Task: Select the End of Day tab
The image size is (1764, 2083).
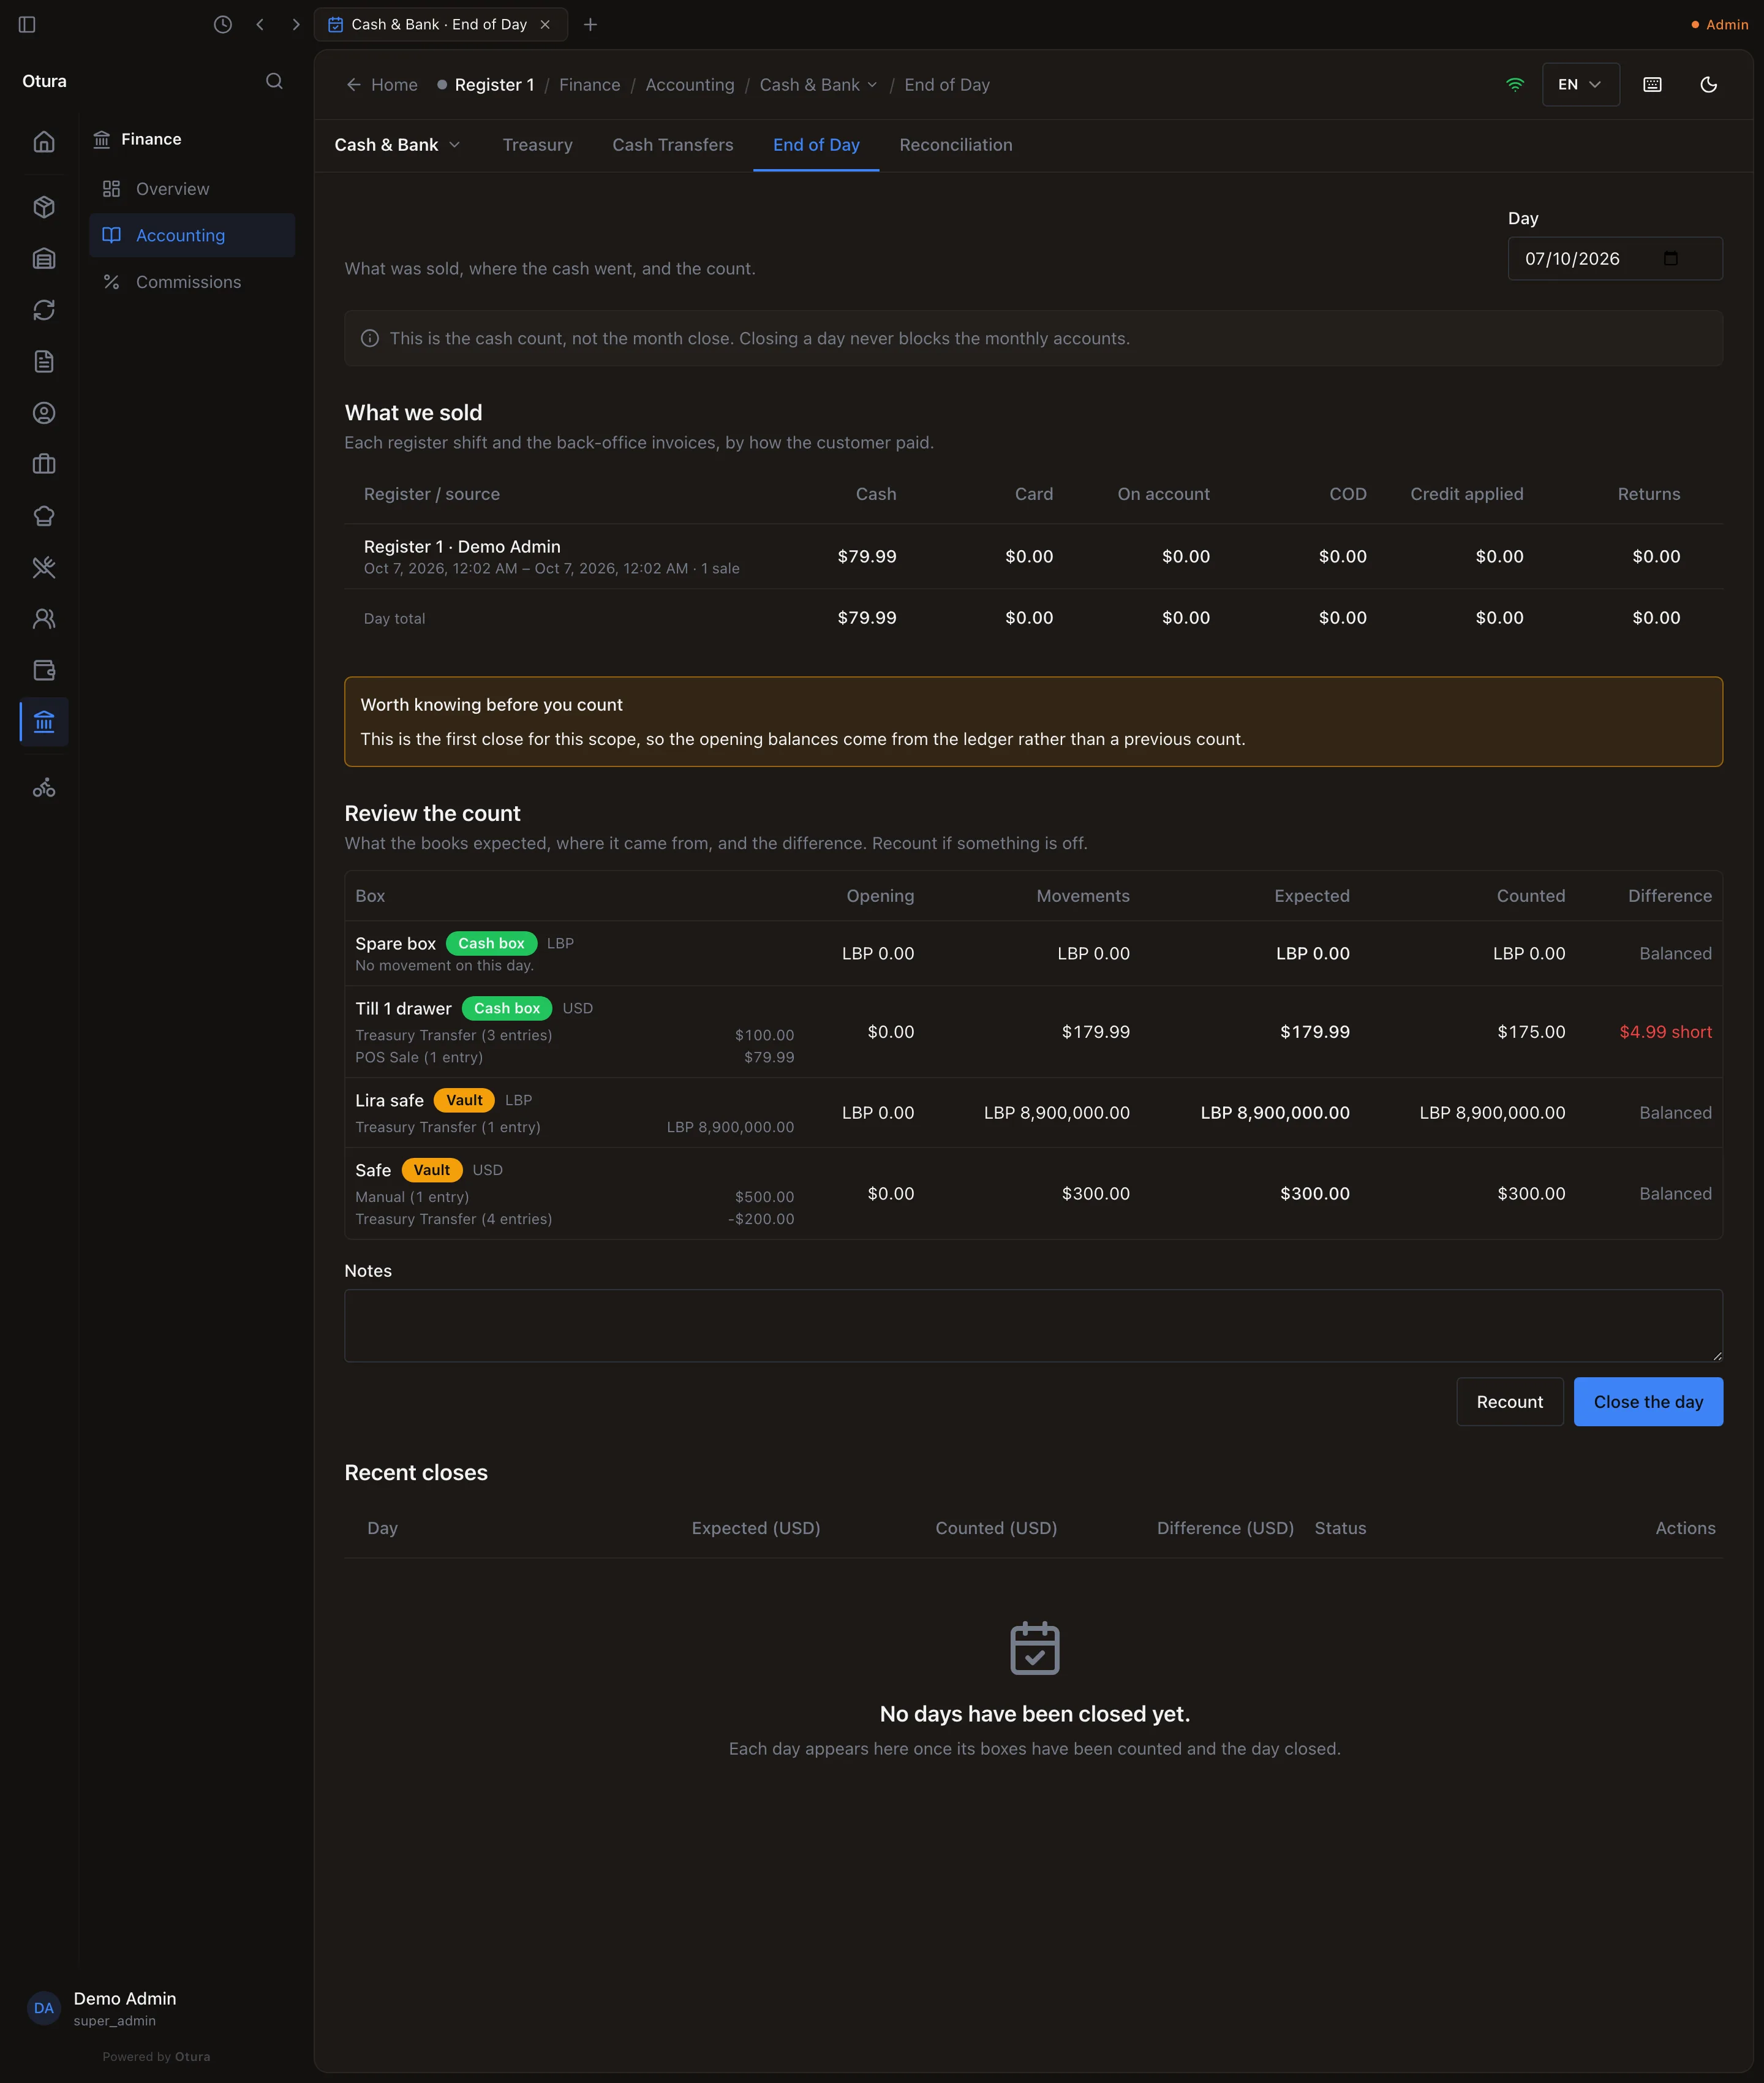Action: click(x=816, y=145)
